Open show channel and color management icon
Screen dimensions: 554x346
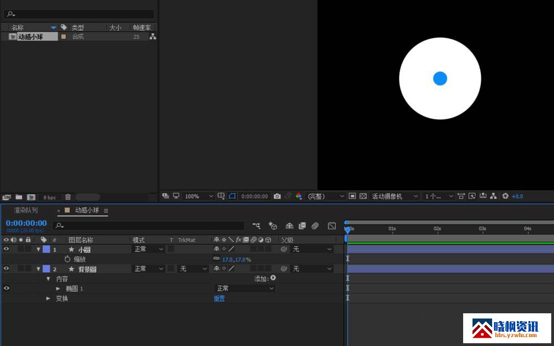click(x=299, y=196)
